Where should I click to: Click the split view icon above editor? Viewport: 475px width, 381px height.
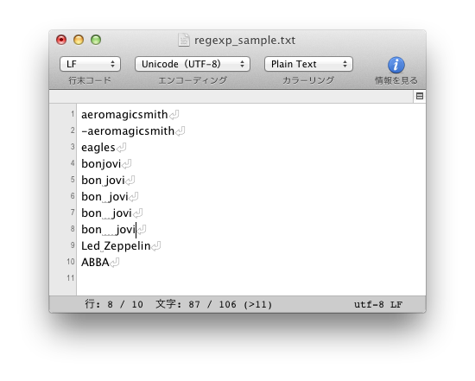(420, 97)
